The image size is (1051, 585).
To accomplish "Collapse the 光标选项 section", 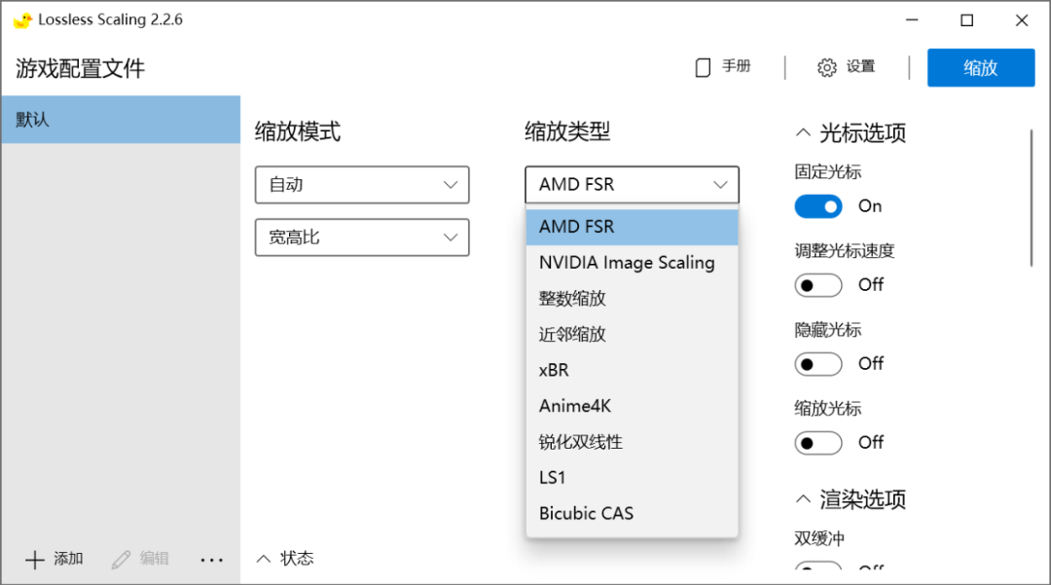I will point(803,133).
